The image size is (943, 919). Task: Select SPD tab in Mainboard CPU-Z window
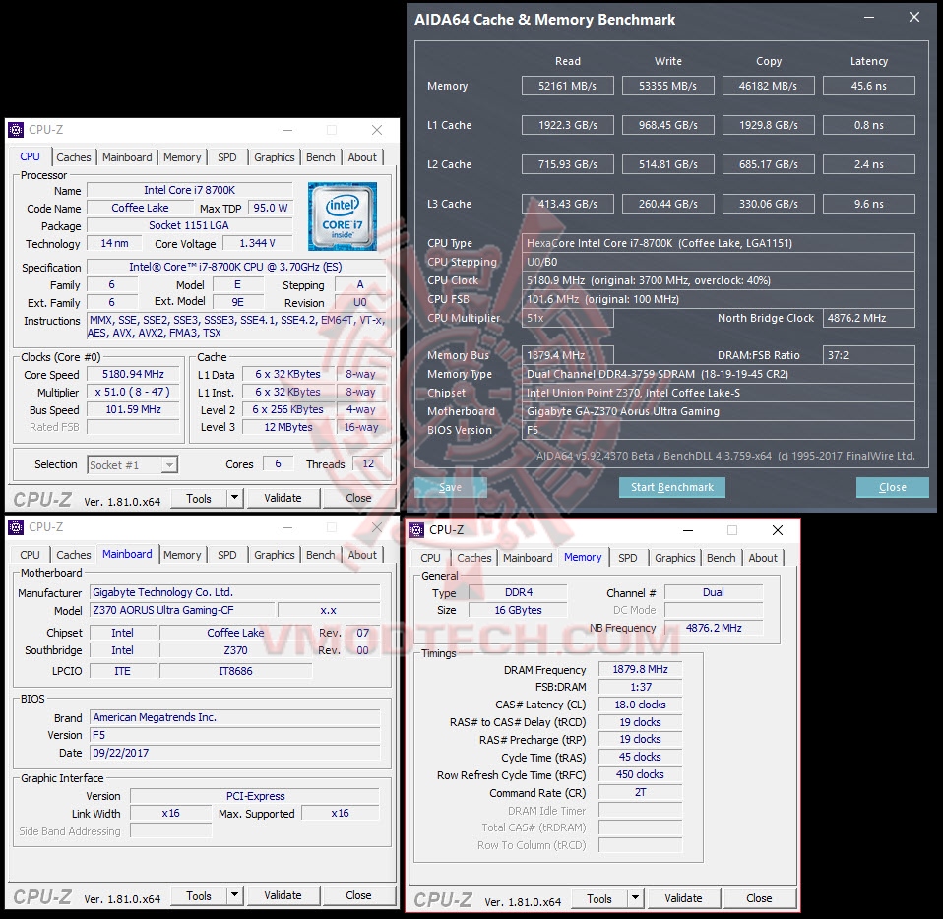226,555
